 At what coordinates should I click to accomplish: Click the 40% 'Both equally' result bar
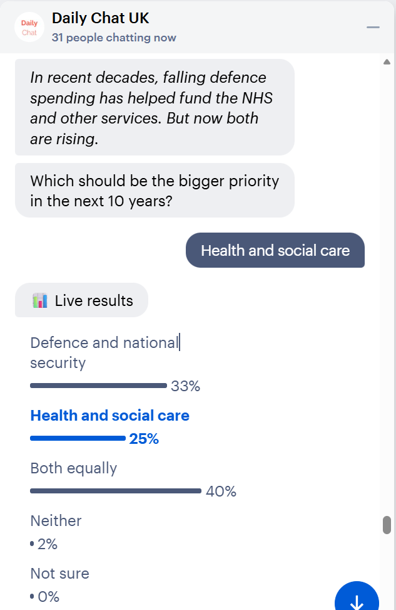116,491
